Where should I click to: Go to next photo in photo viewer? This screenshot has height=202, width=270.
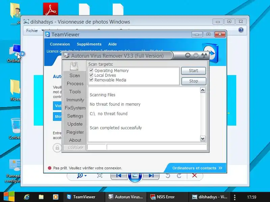(x=151, y=176)
